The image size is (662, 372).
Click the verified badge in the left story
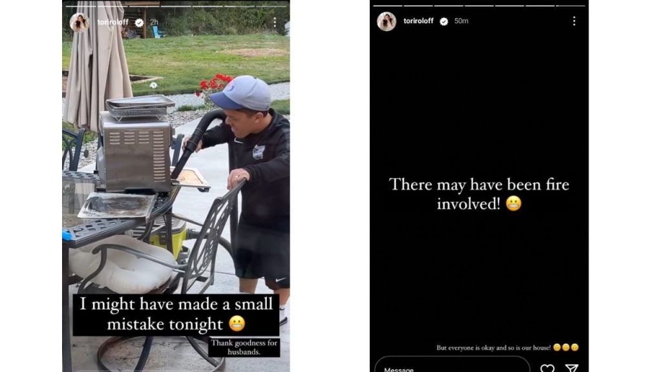click(139, 23)
